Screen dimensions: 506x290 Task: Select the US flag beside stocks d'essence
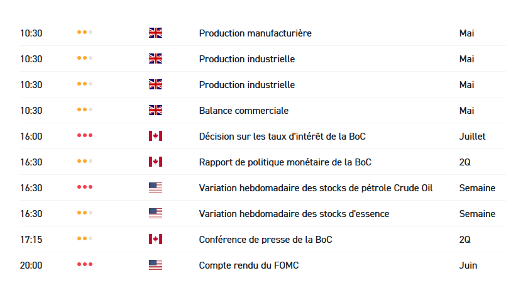155,213
